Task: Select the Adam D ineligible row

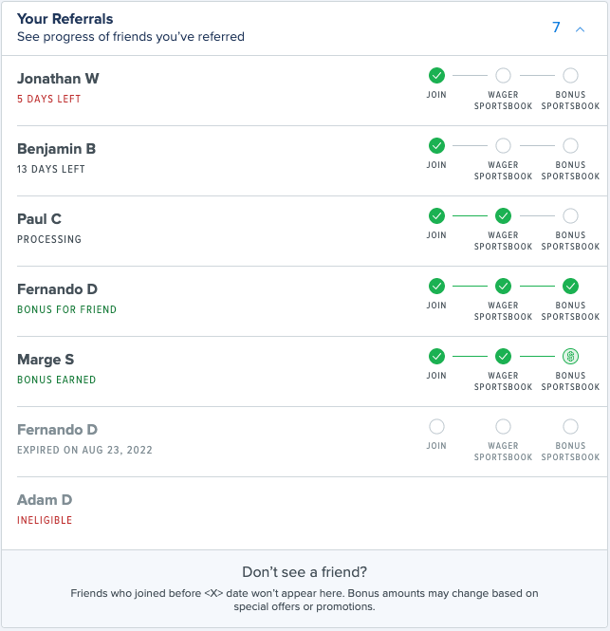Action: (x=190, y=510)
